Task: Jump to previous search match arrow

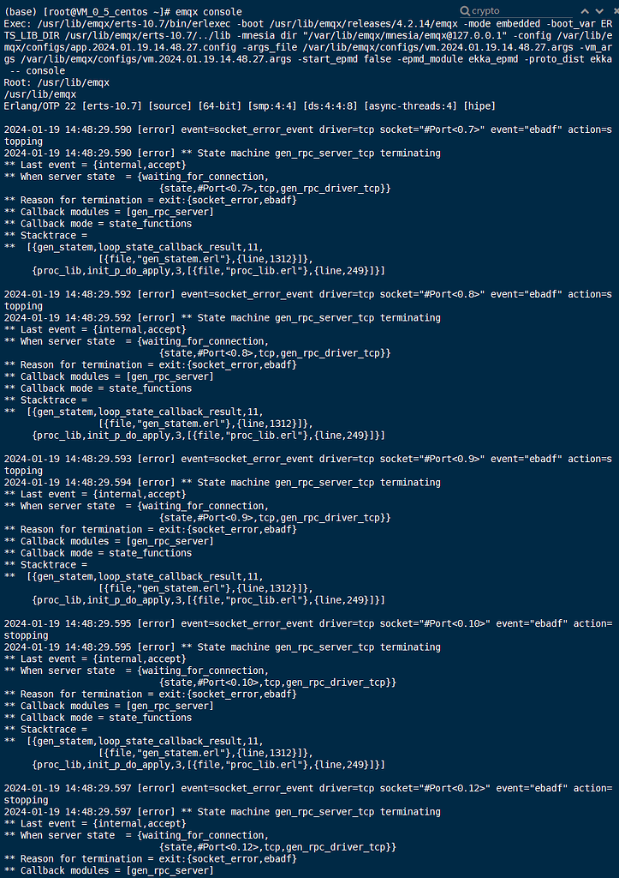Action: (x=586, y=11)
